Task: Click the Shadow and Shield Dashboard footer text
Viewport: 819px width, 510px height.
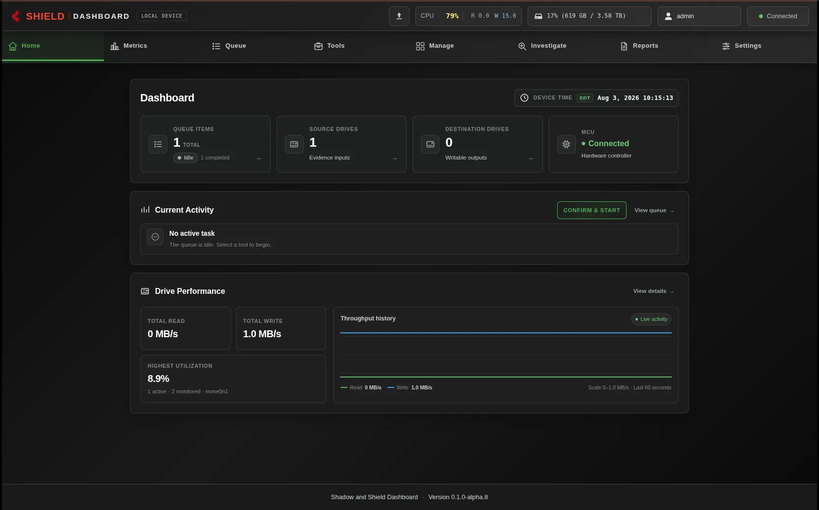Action: (x=374, y=497)
